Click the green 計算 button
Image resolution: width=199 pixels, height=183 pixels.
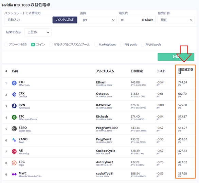point(176,57)
